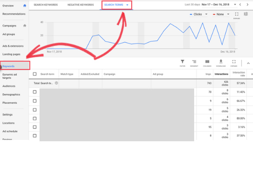Expand the table with the Expand icon
Screen dimensions: 253x169
click(x=234, y=62)
